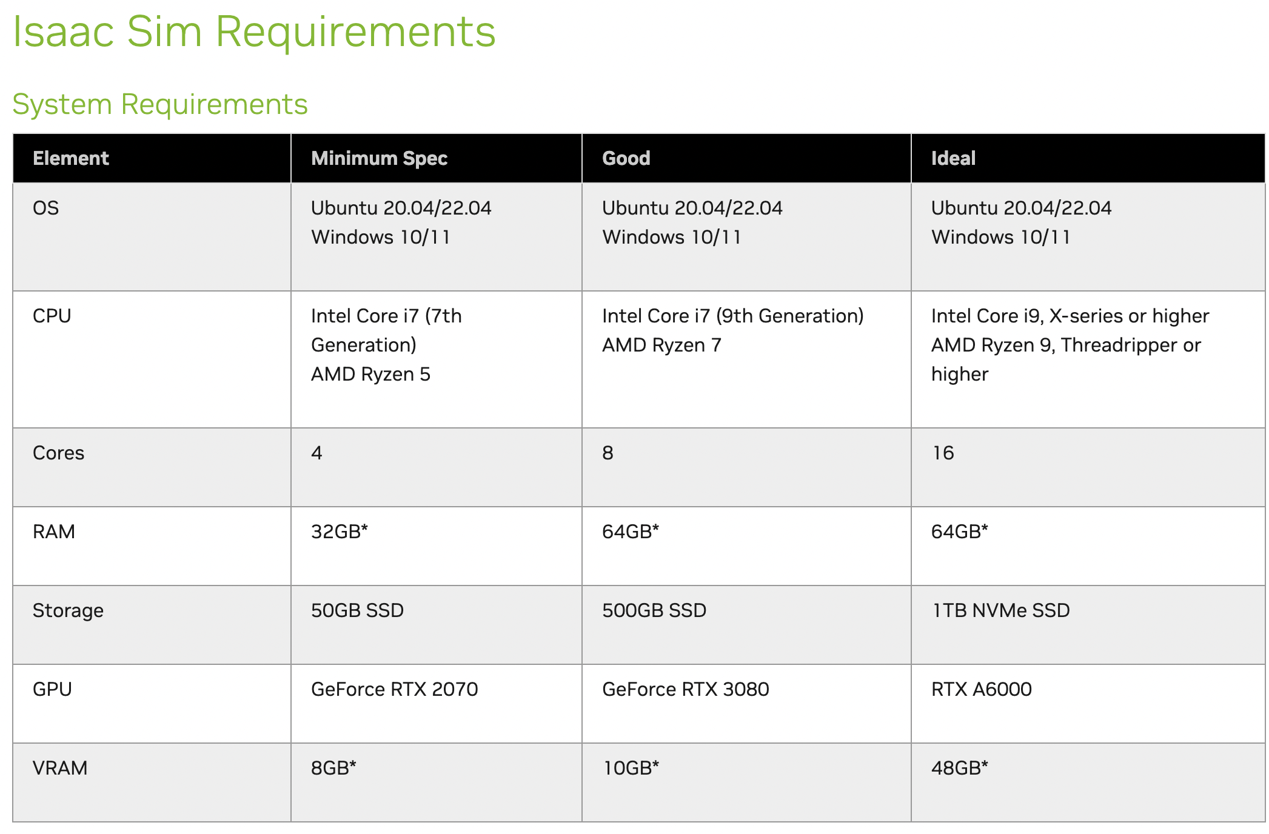This screenshot has width=1269, height=834.
Task: Click the Storage row label
Action: click(x=68, y=610)
